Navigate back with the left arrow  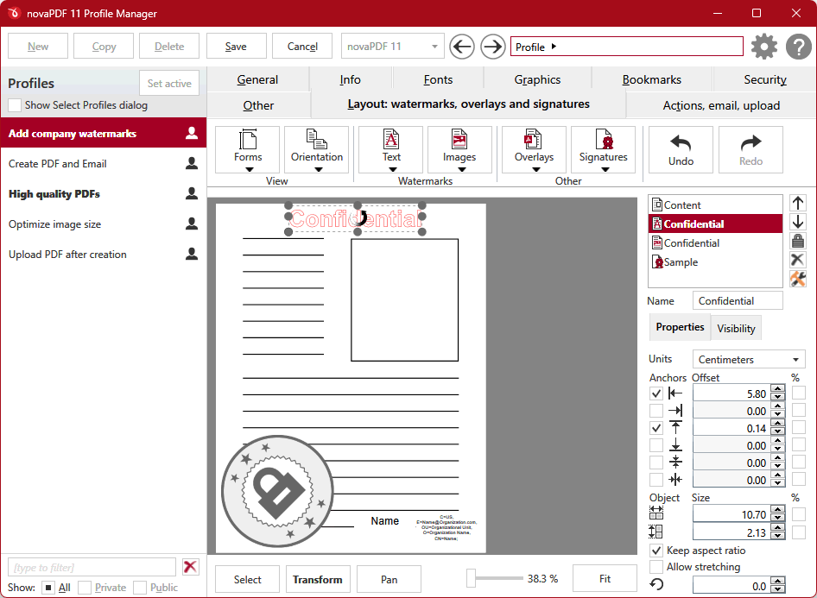click(x=462, y=47)
